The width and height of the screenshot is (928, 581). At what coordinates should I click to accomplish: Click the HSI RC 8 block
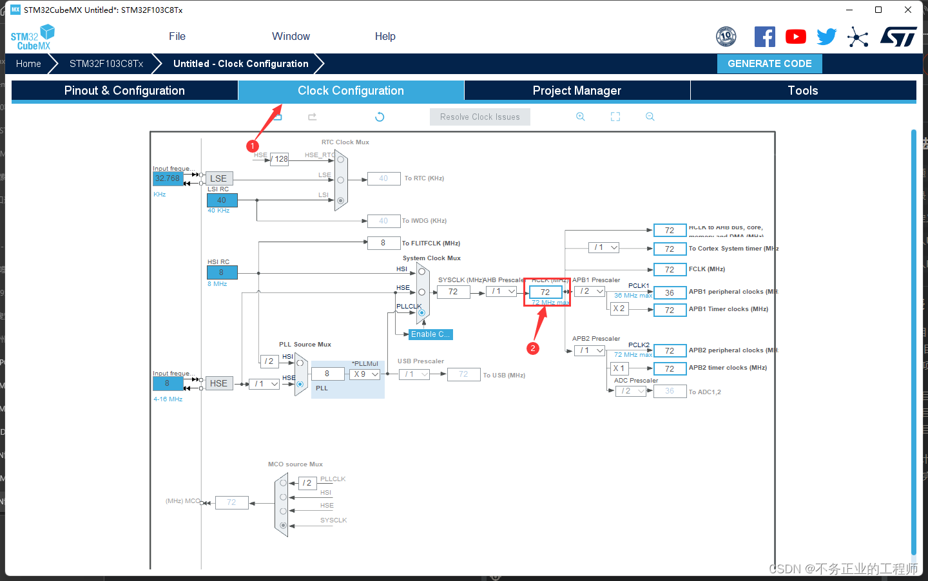(x=222, y=272)
